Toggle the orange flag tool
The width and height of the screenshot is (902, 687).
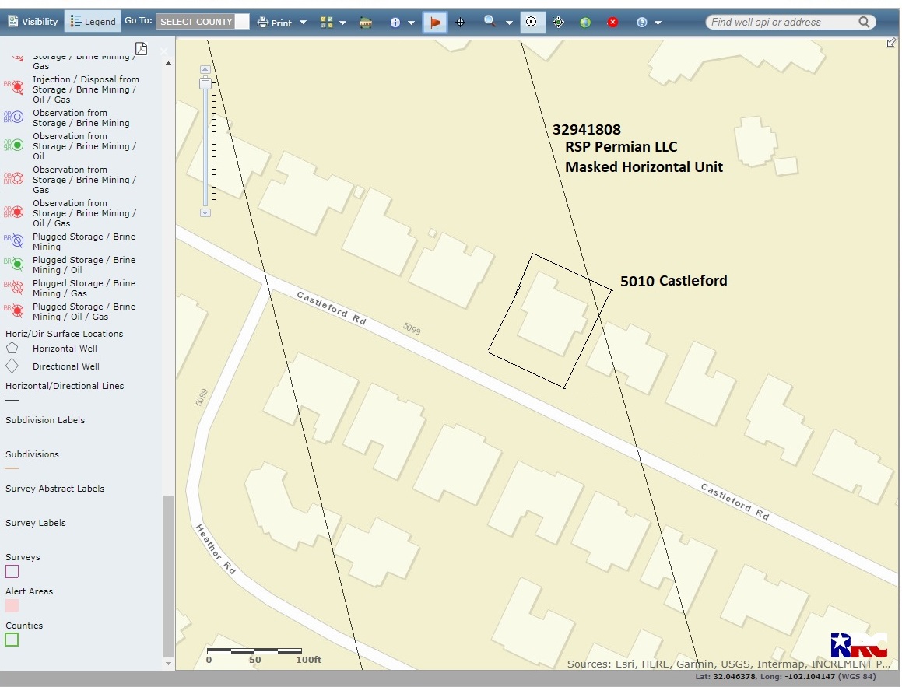(435, 23)
